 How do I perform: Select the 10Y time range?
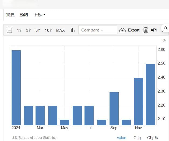tap(48, 30)
